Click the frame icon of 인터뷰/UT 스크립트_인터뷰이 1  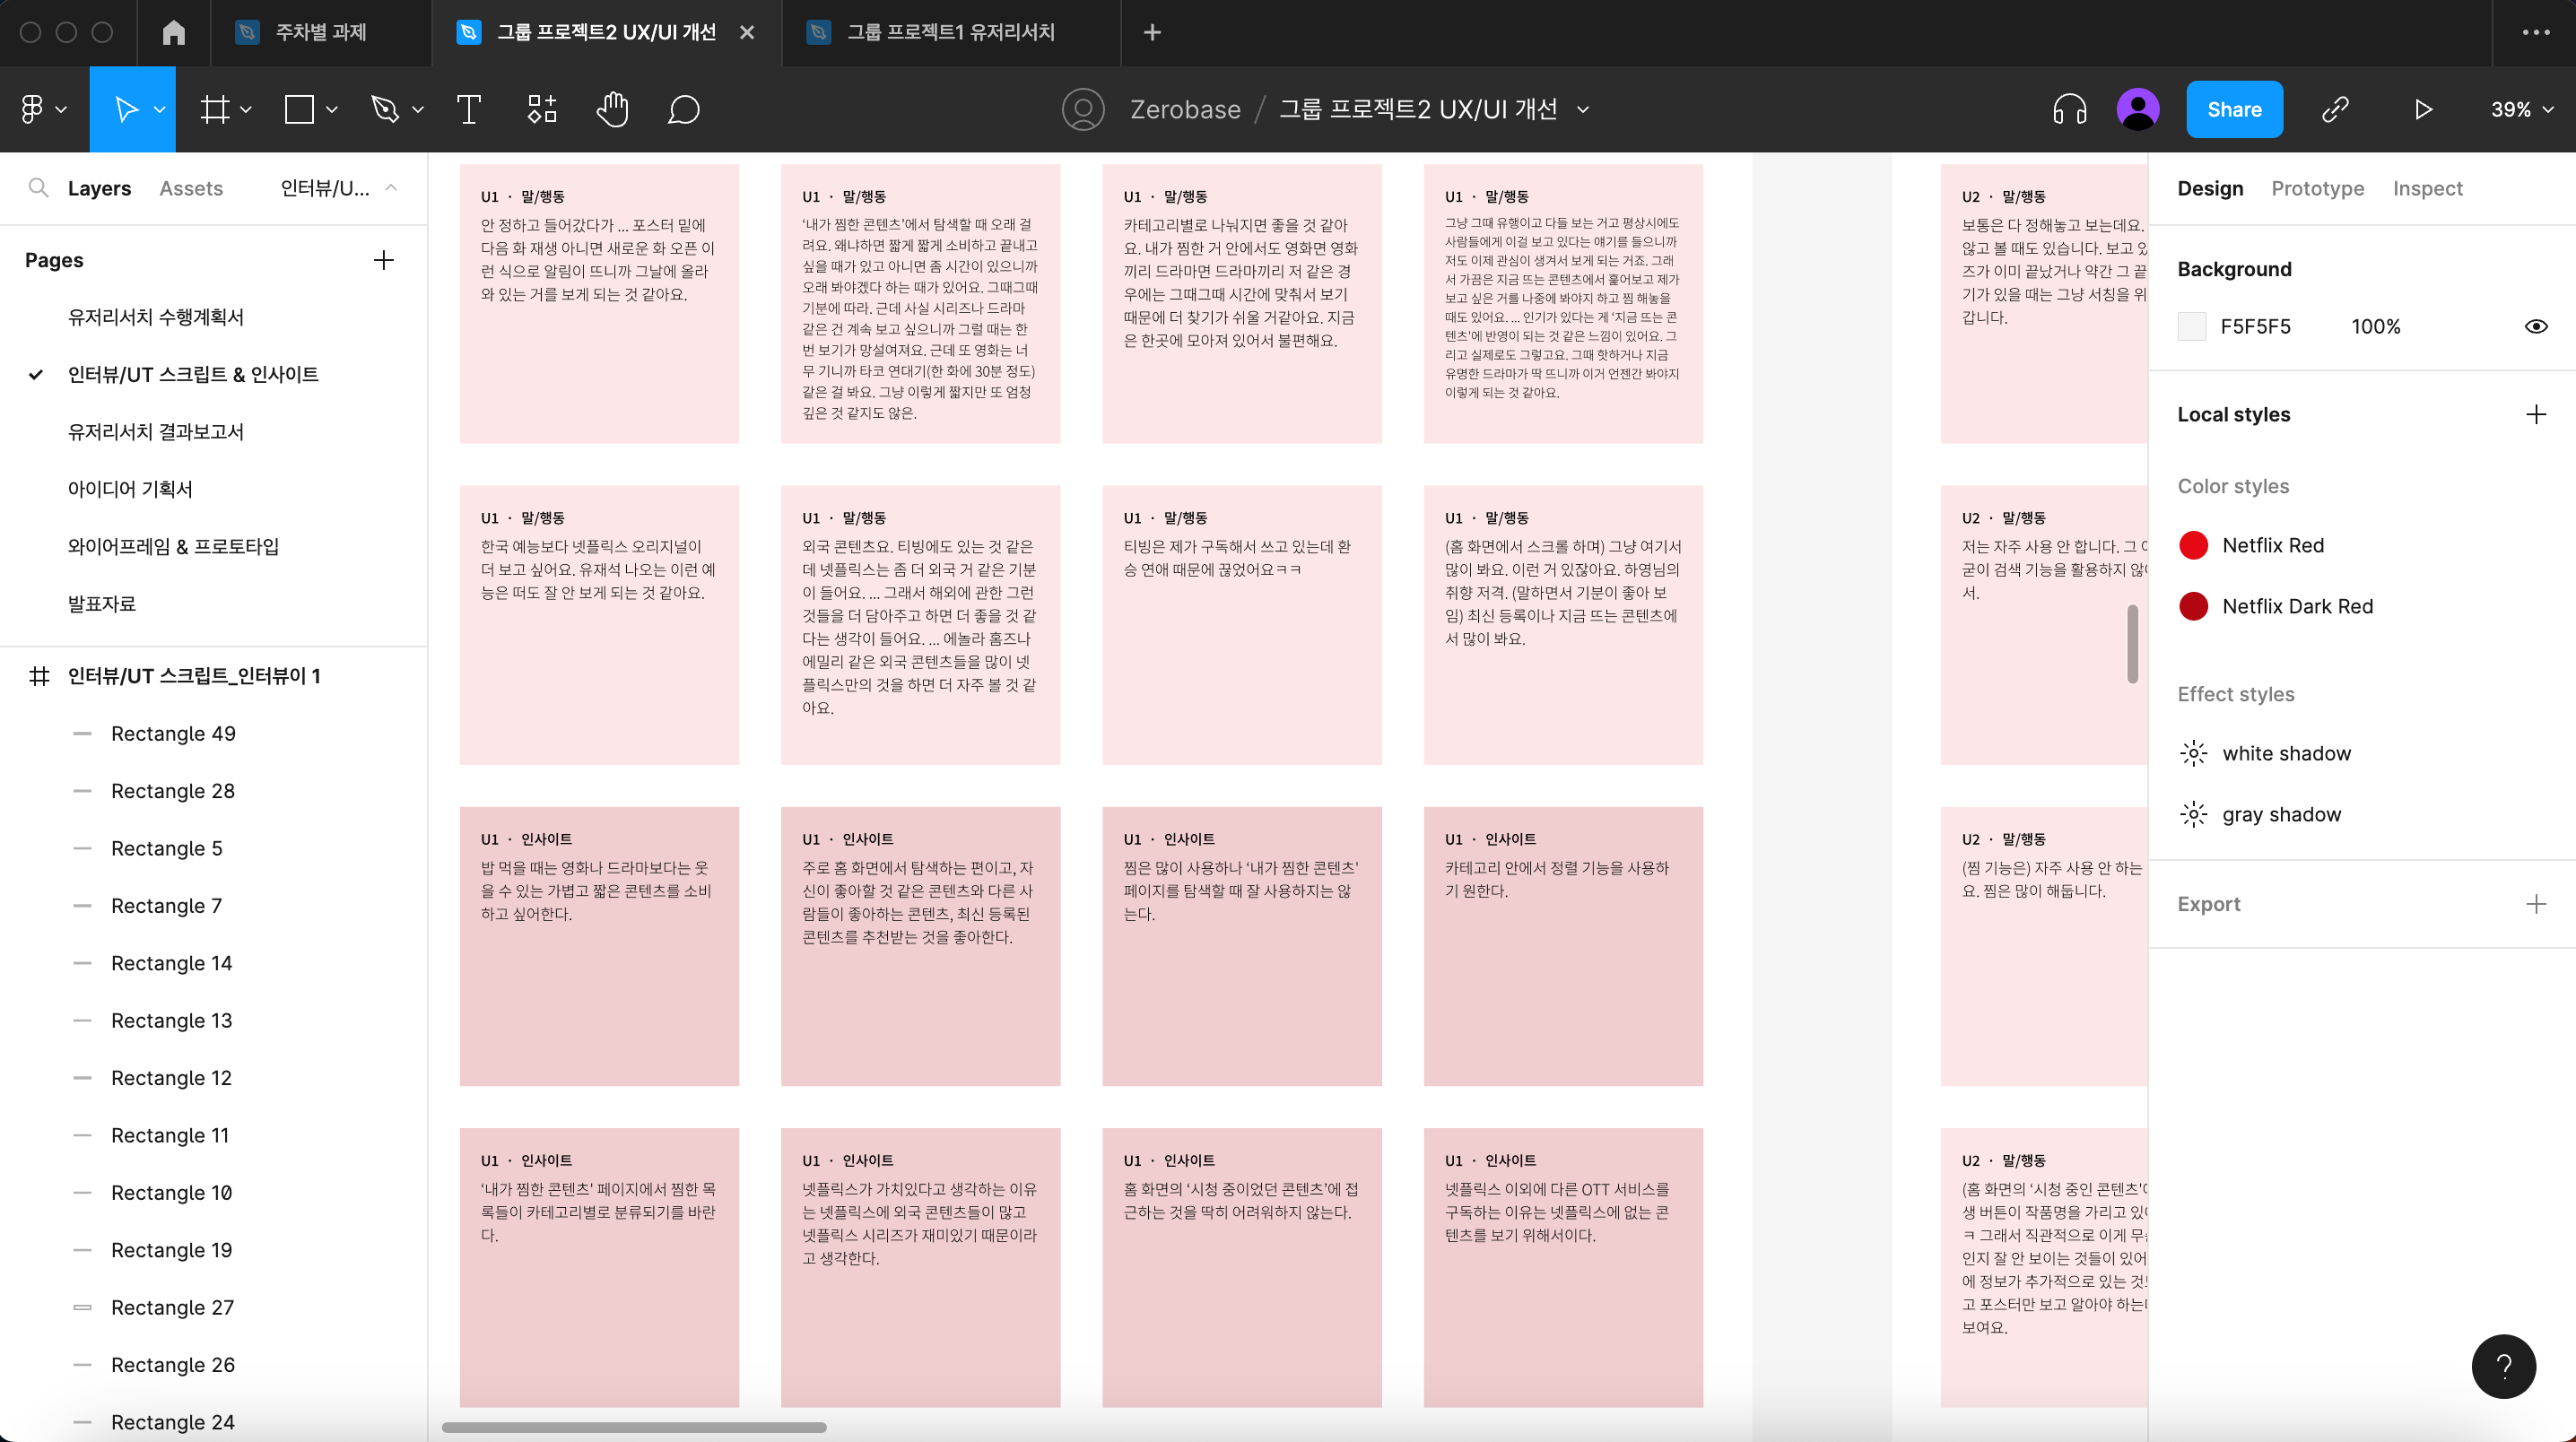coord(39,676)
